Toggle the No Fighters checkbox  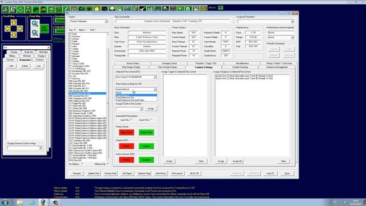pos(82,164)
